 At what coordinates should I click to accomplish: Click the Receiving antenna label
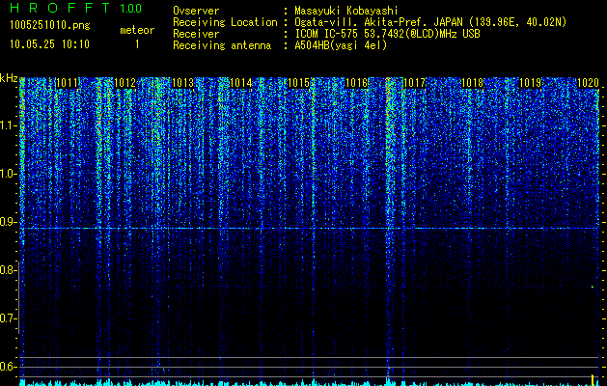point(222,45)
